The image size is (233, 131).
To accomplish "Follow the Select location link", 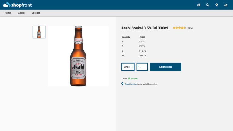I will coord(130,84).
